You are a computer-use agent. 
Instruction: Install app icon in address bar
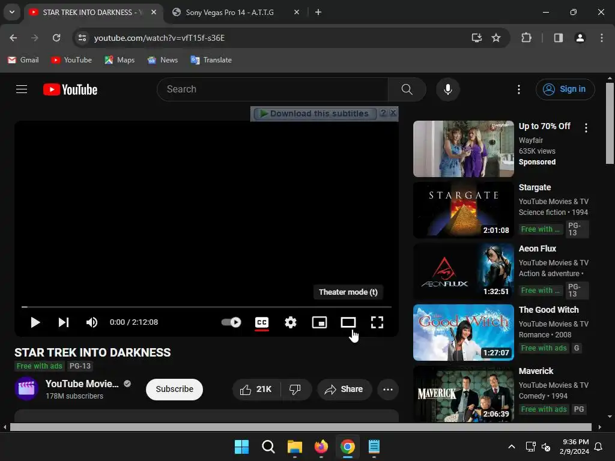click(x=476, y=38)
